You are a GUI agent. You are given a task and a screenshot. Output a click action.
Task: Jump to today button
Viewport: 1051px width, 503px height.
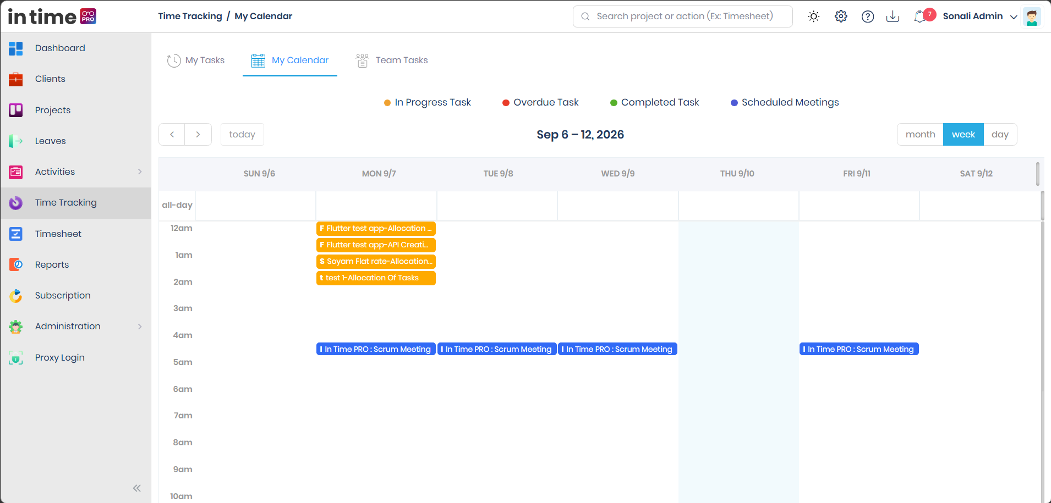coord(242,135)
